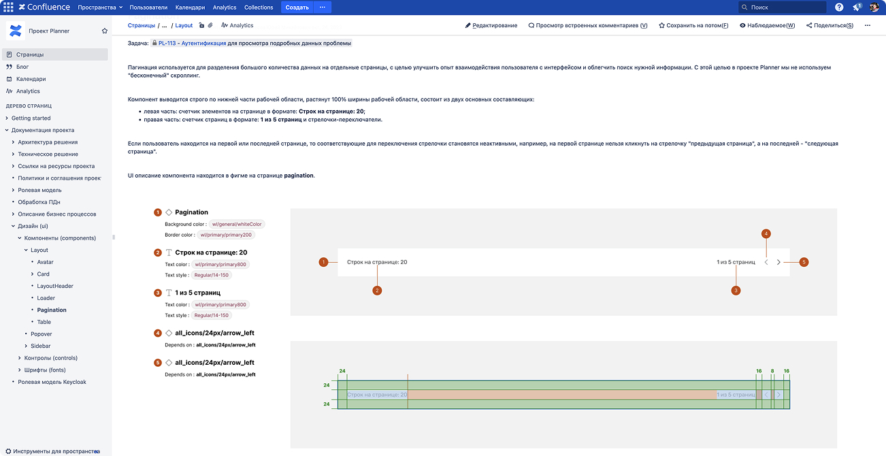Expand the Getting started tree node

tap(7, 118)
